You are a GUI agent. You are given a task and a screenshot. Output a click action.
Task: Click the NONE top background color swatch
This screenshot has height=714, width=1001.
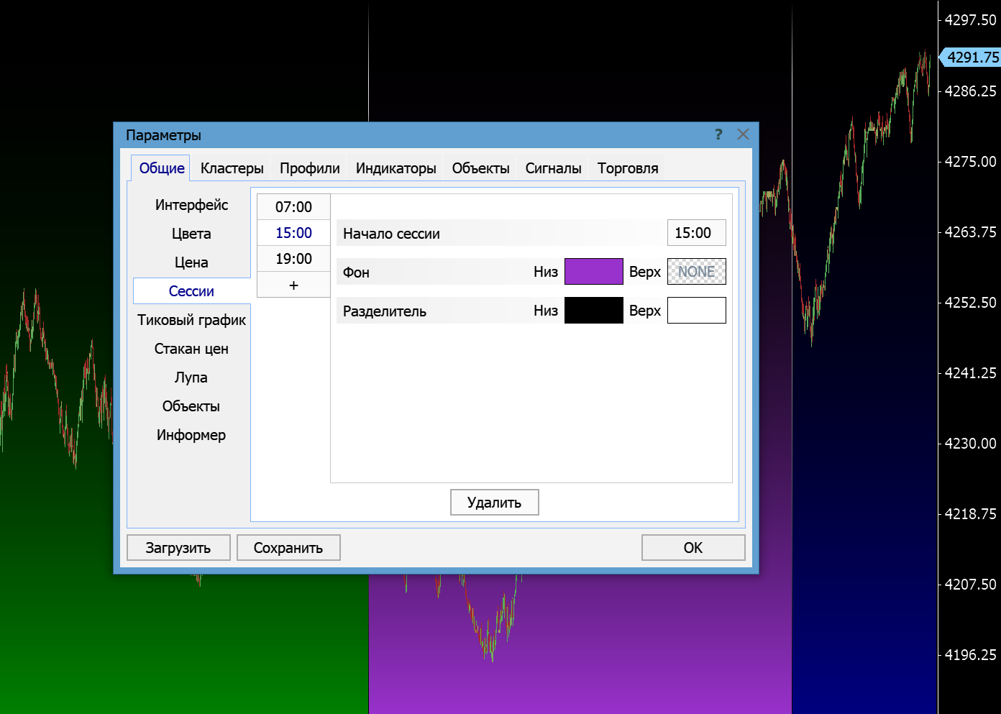696,272
